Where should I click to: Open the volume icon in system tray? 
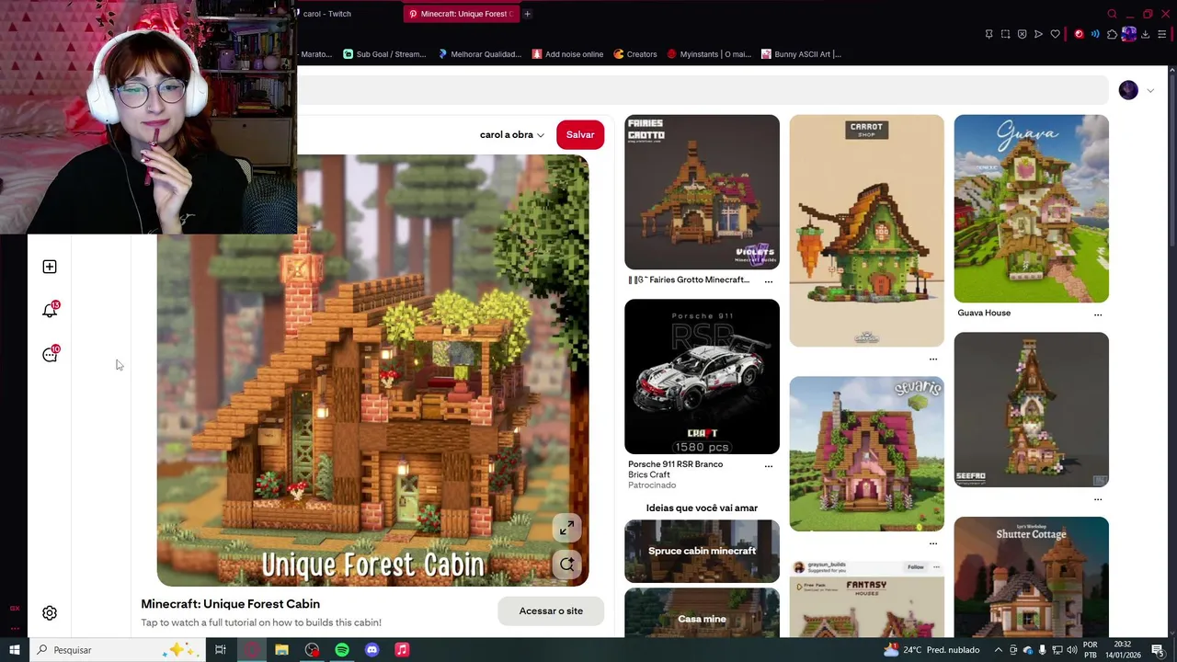(1072, 650)
